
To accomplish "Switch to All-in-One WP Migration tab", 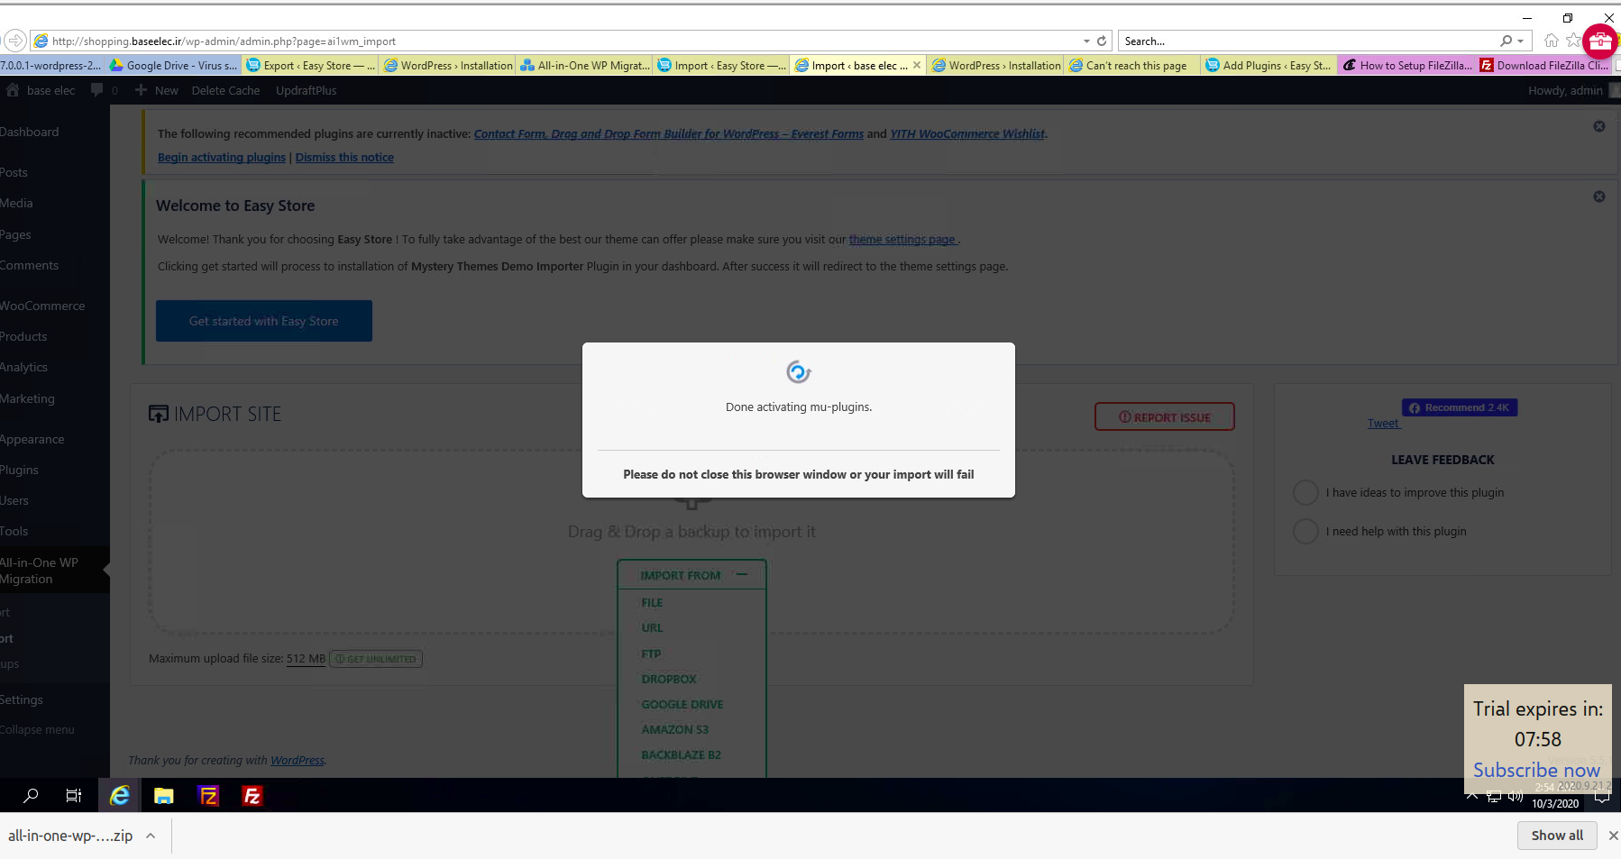I will tap(584, 65).
